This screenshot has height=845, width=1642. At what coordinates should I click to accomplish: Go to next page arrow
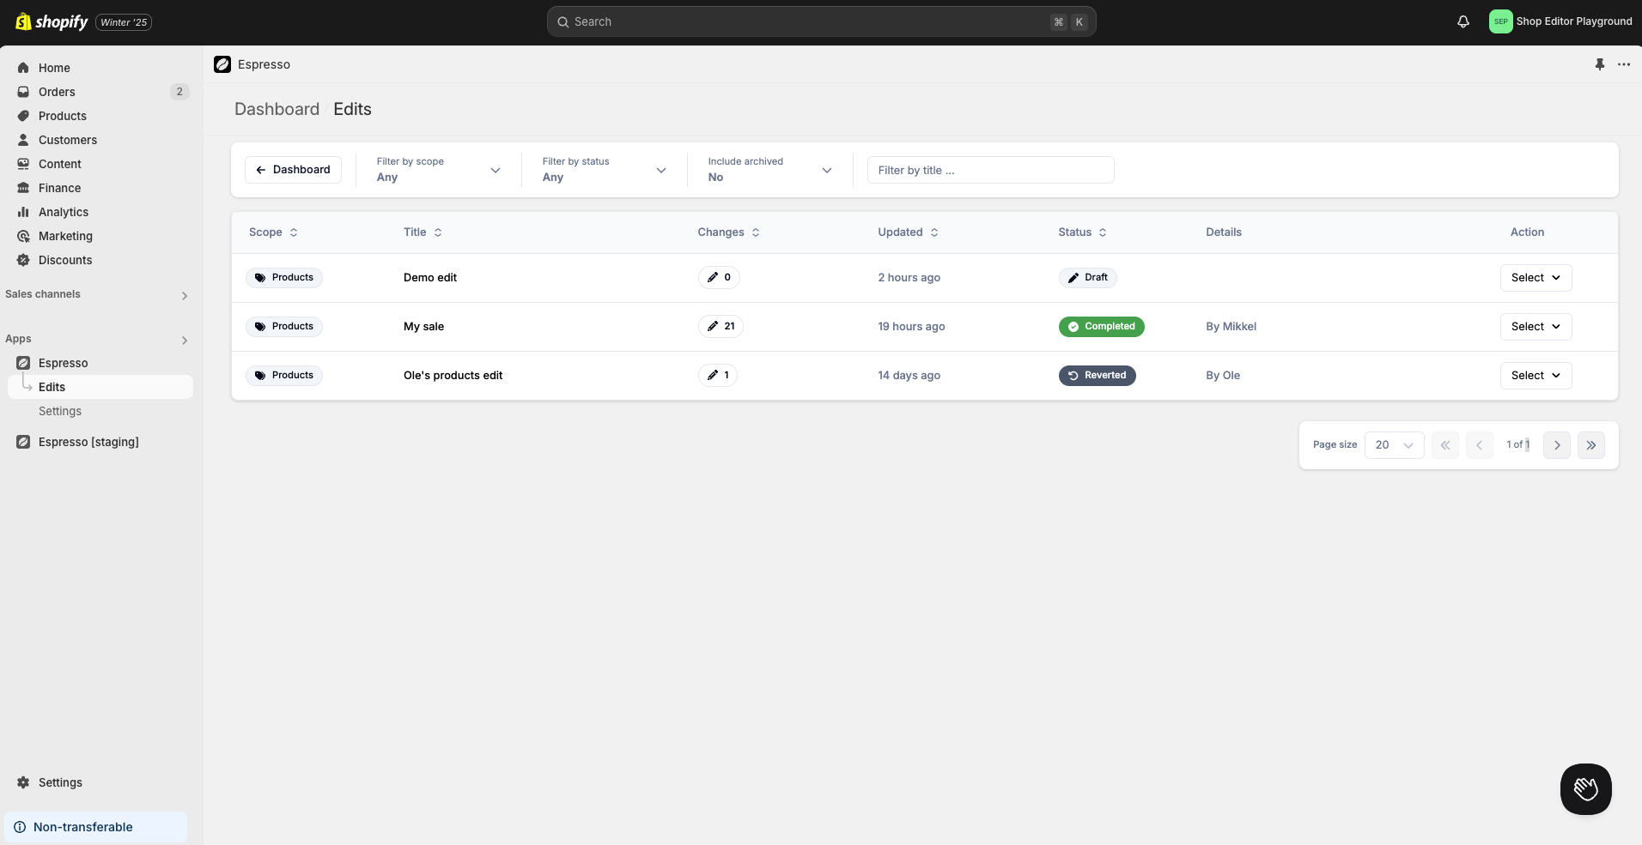coord(1556,445)
